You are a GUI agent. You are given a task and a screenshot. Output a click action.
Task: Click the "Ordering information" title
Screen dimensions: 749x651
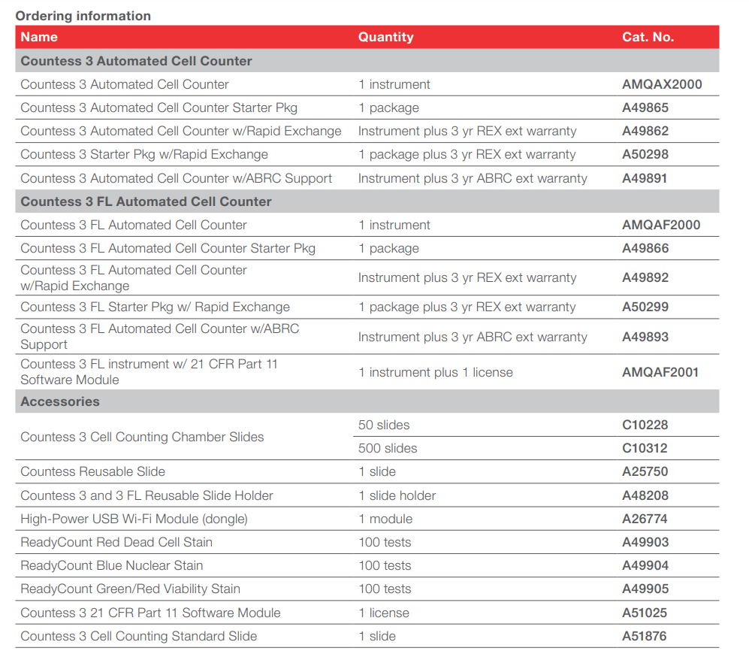(x=83, y=16)
